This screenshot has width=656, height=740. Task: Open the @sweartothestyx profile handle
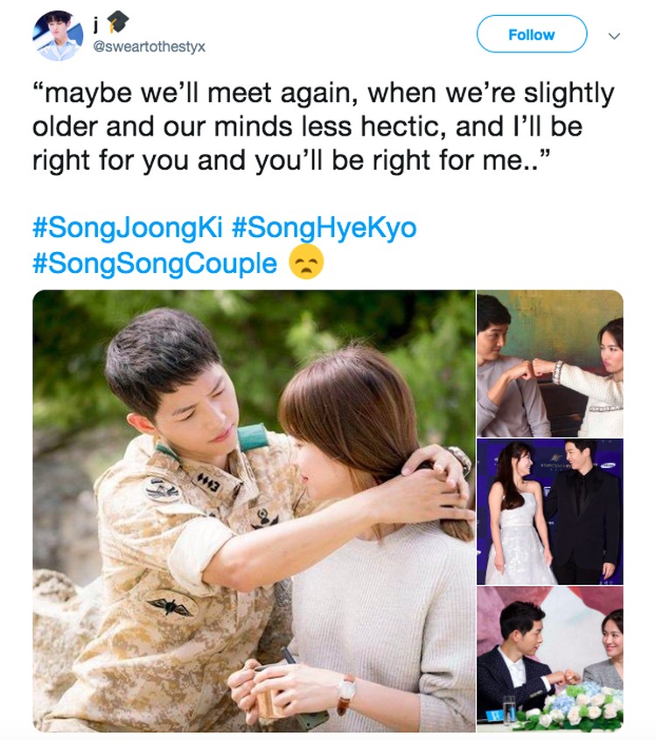click(150, 47)
